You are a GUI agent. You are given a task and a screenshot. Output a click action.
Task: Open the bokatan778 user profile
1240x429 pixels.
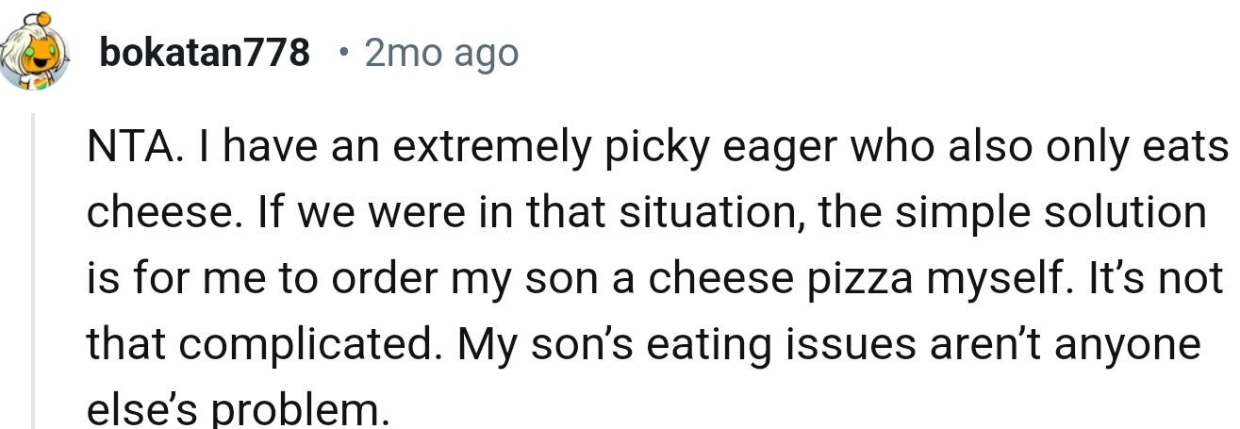point(204,54)
